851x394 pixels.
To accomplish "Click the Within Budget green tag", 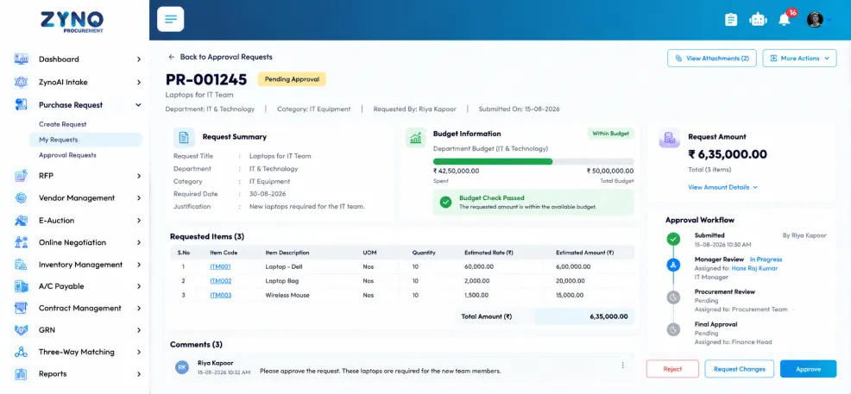I will click(610, 134).
